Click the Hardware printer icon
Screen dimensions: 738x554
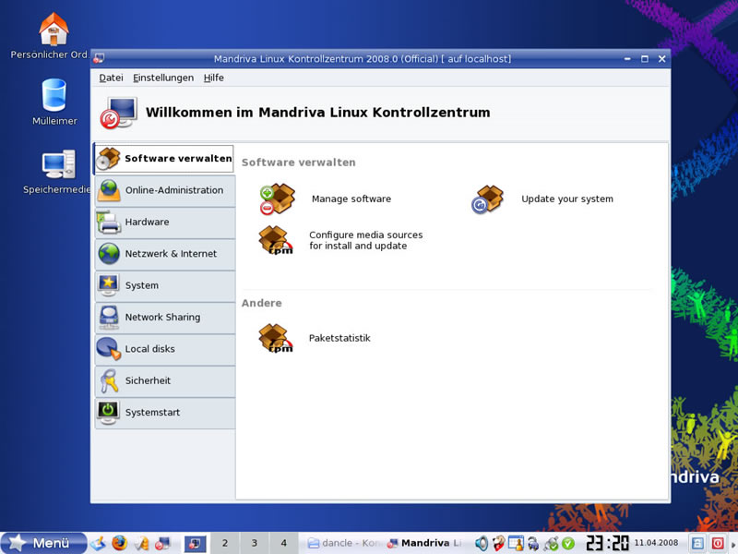point(109,223)
